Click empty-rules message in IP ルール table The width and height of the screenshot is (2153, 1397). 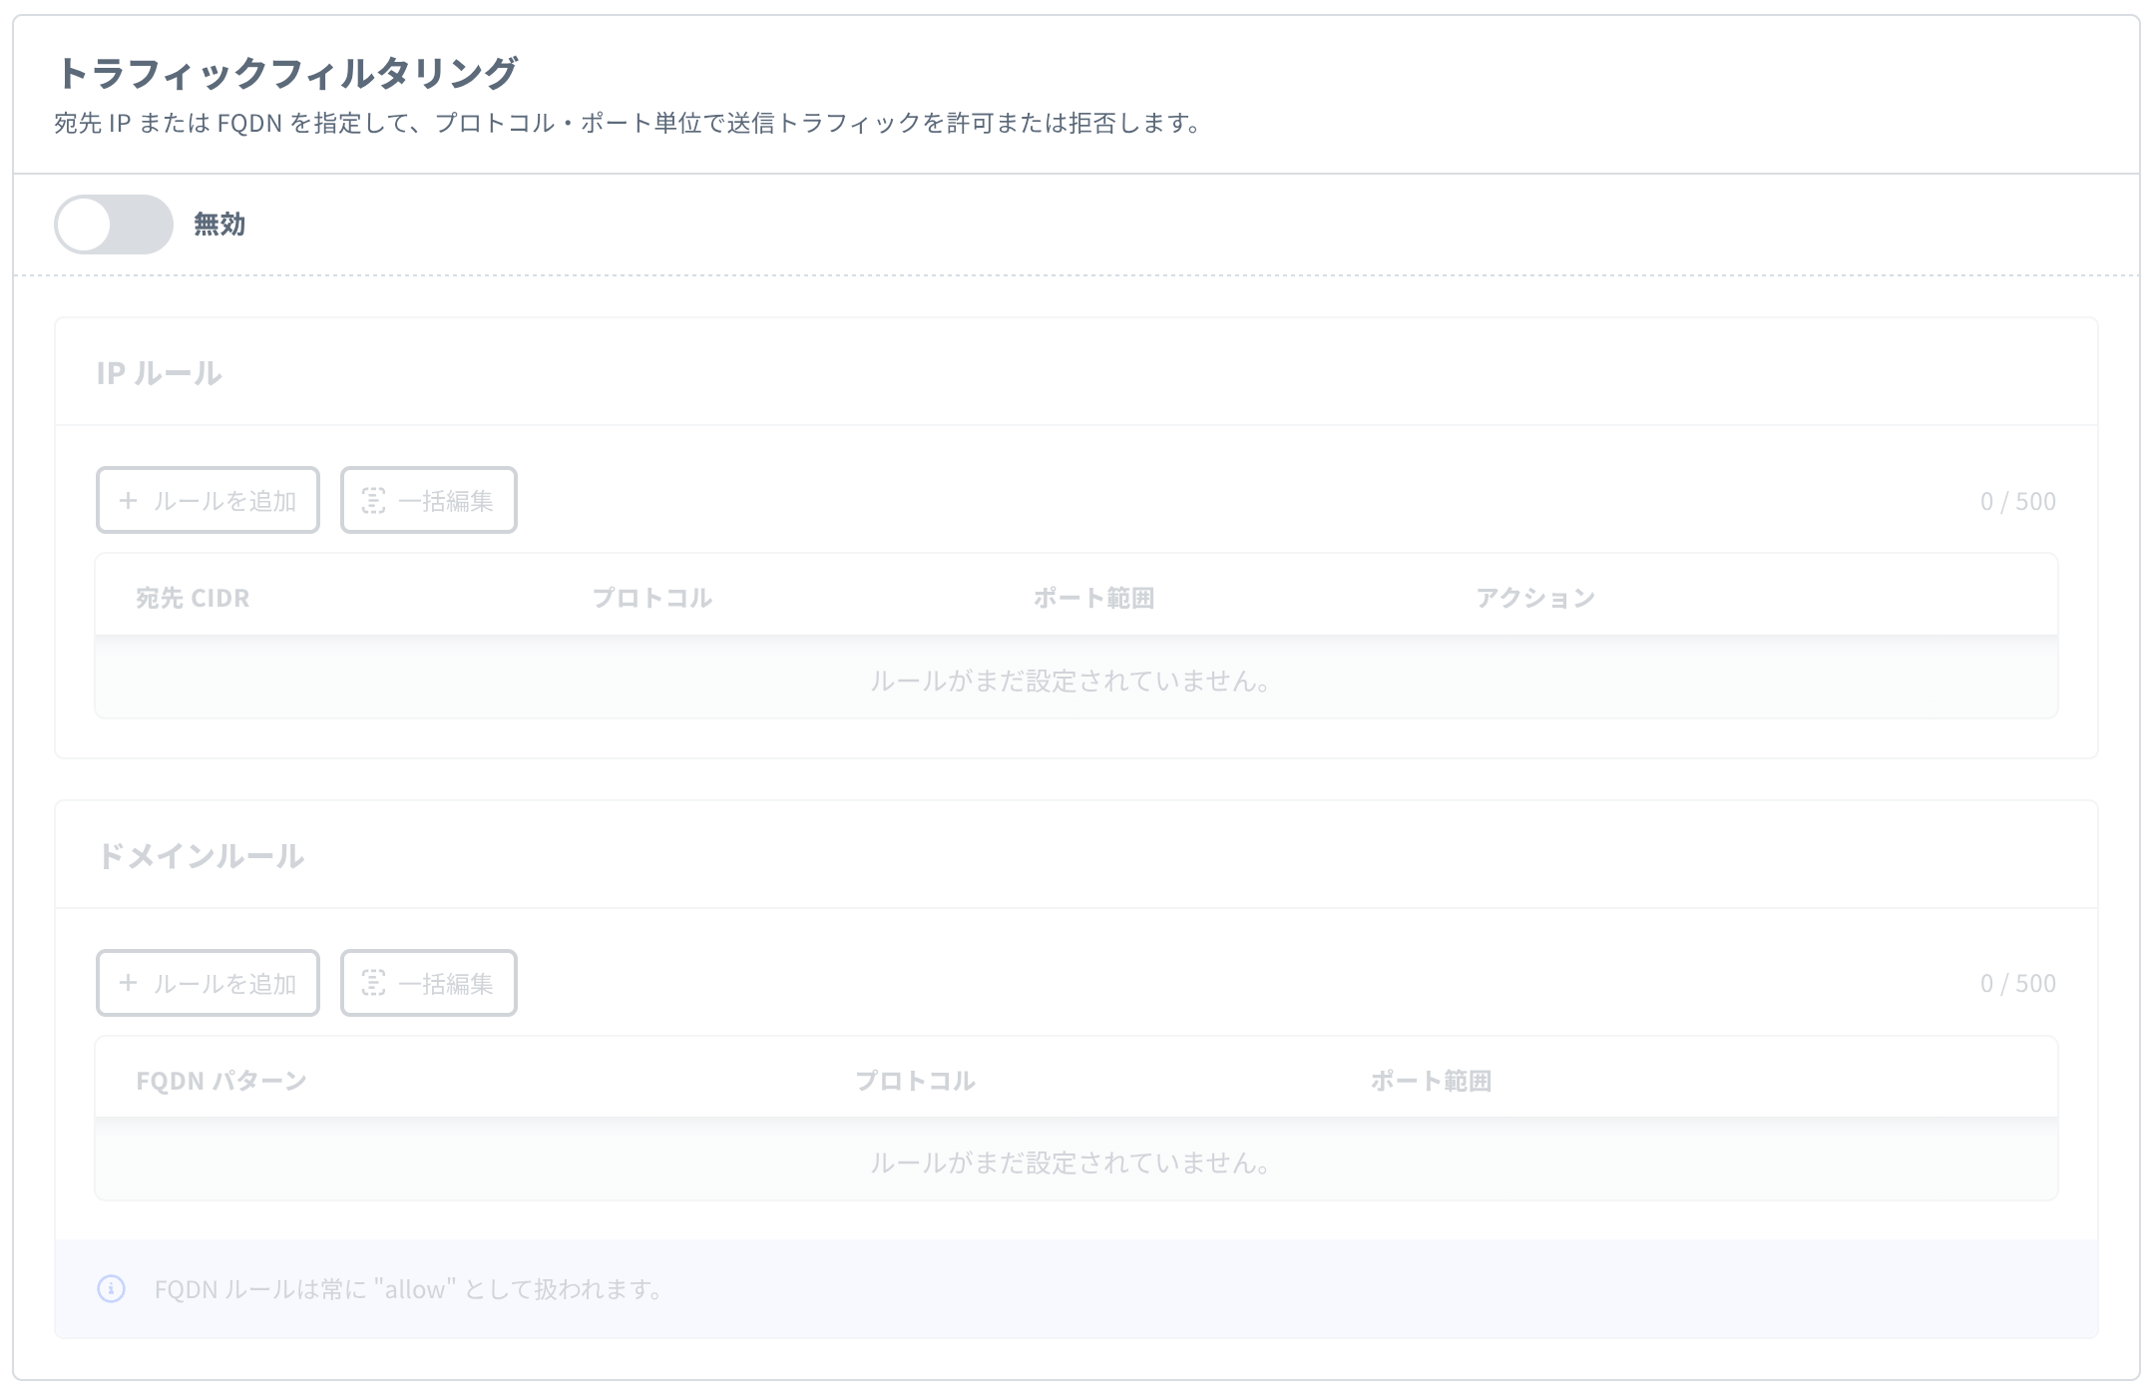[x=1073, y=681]
